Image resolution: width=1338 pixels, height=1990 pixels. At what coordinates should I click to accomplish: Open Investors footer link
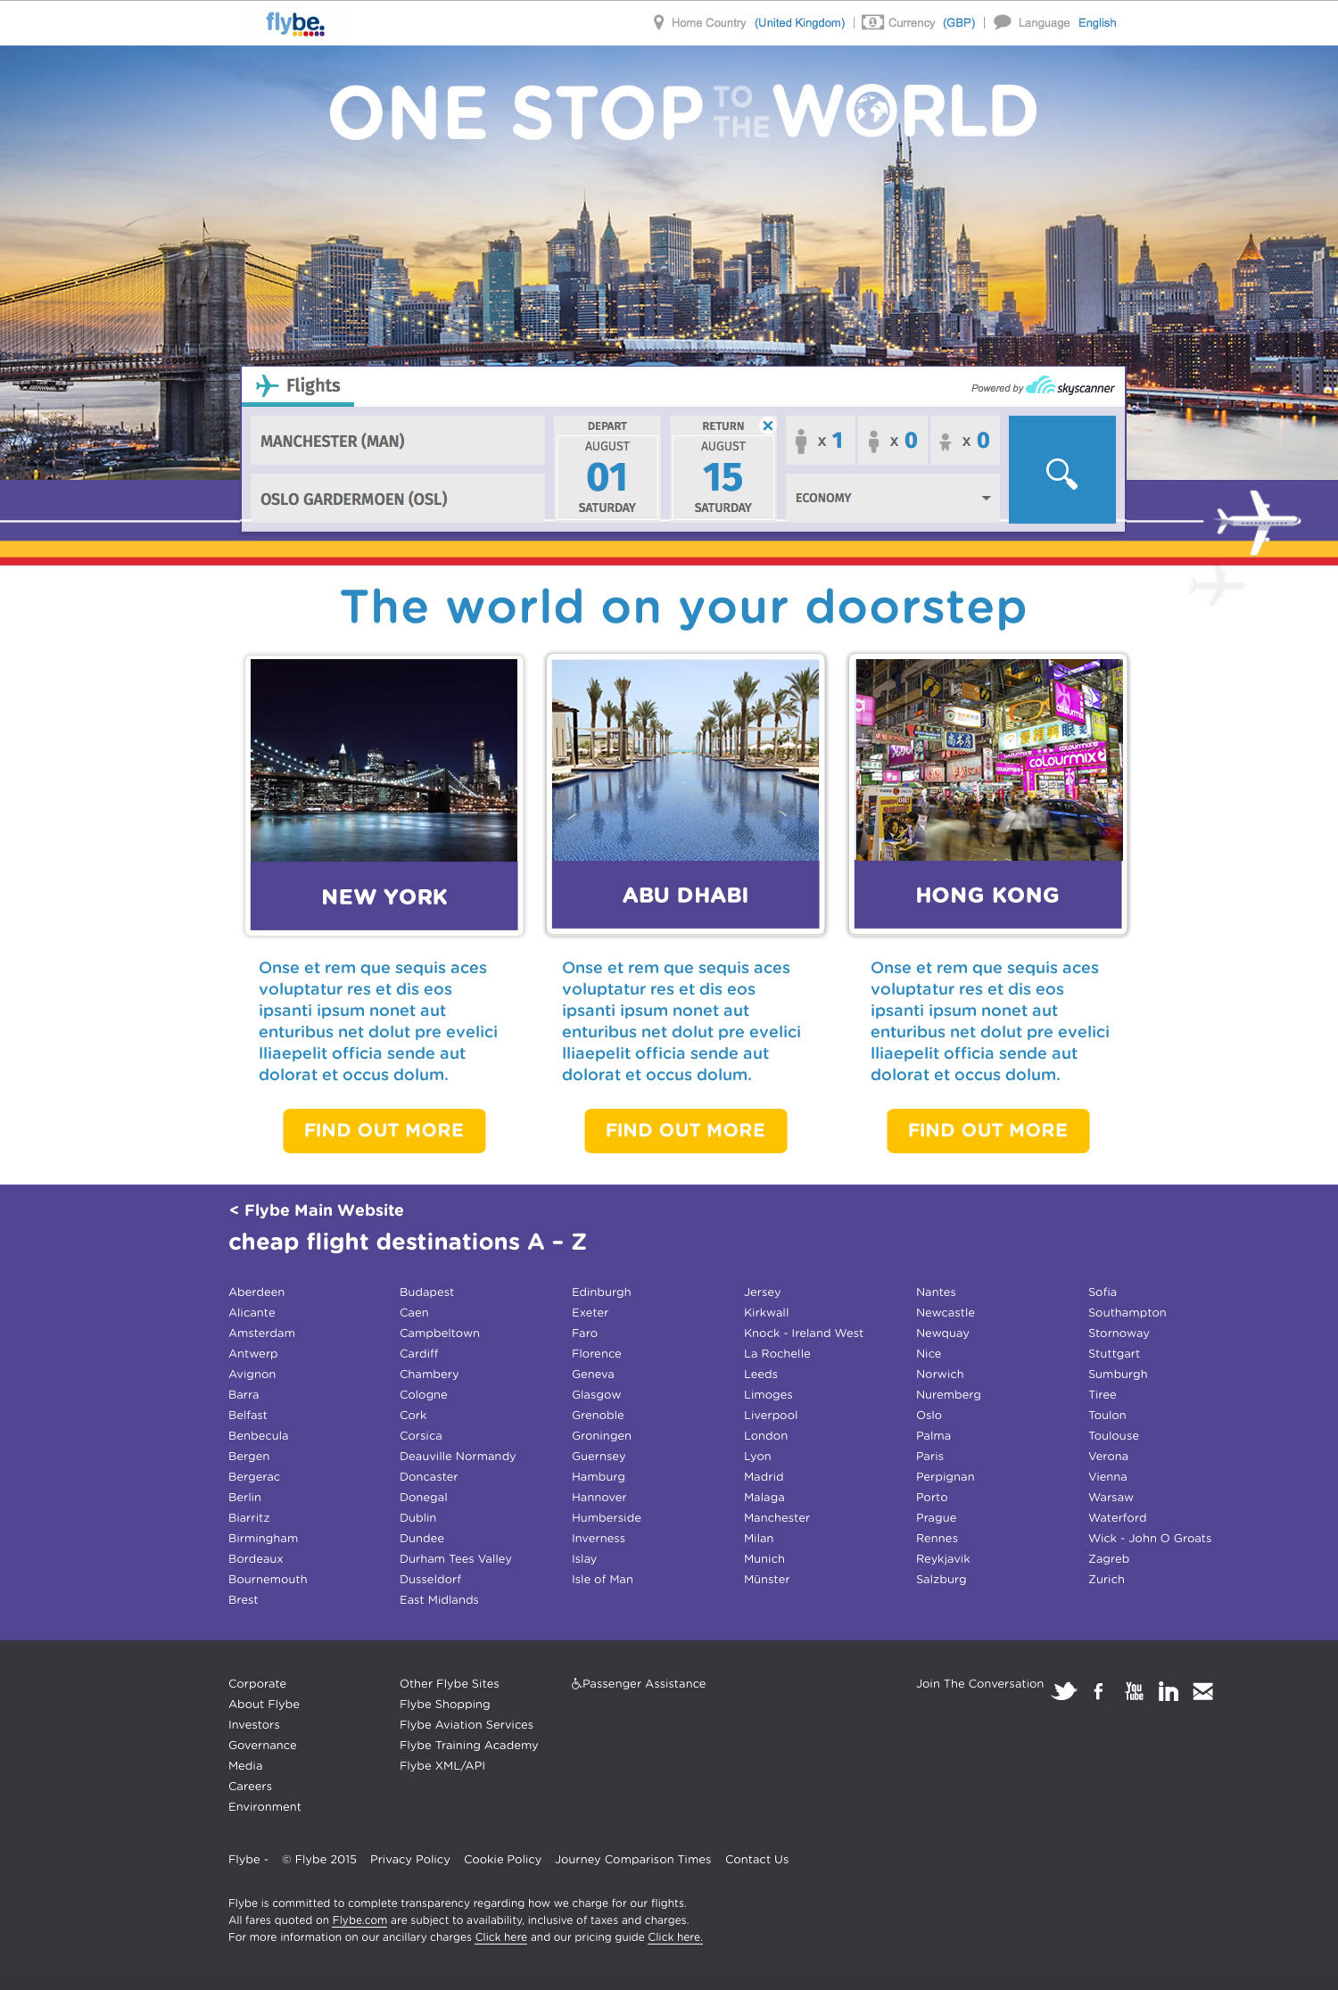tap(253, 1724)
